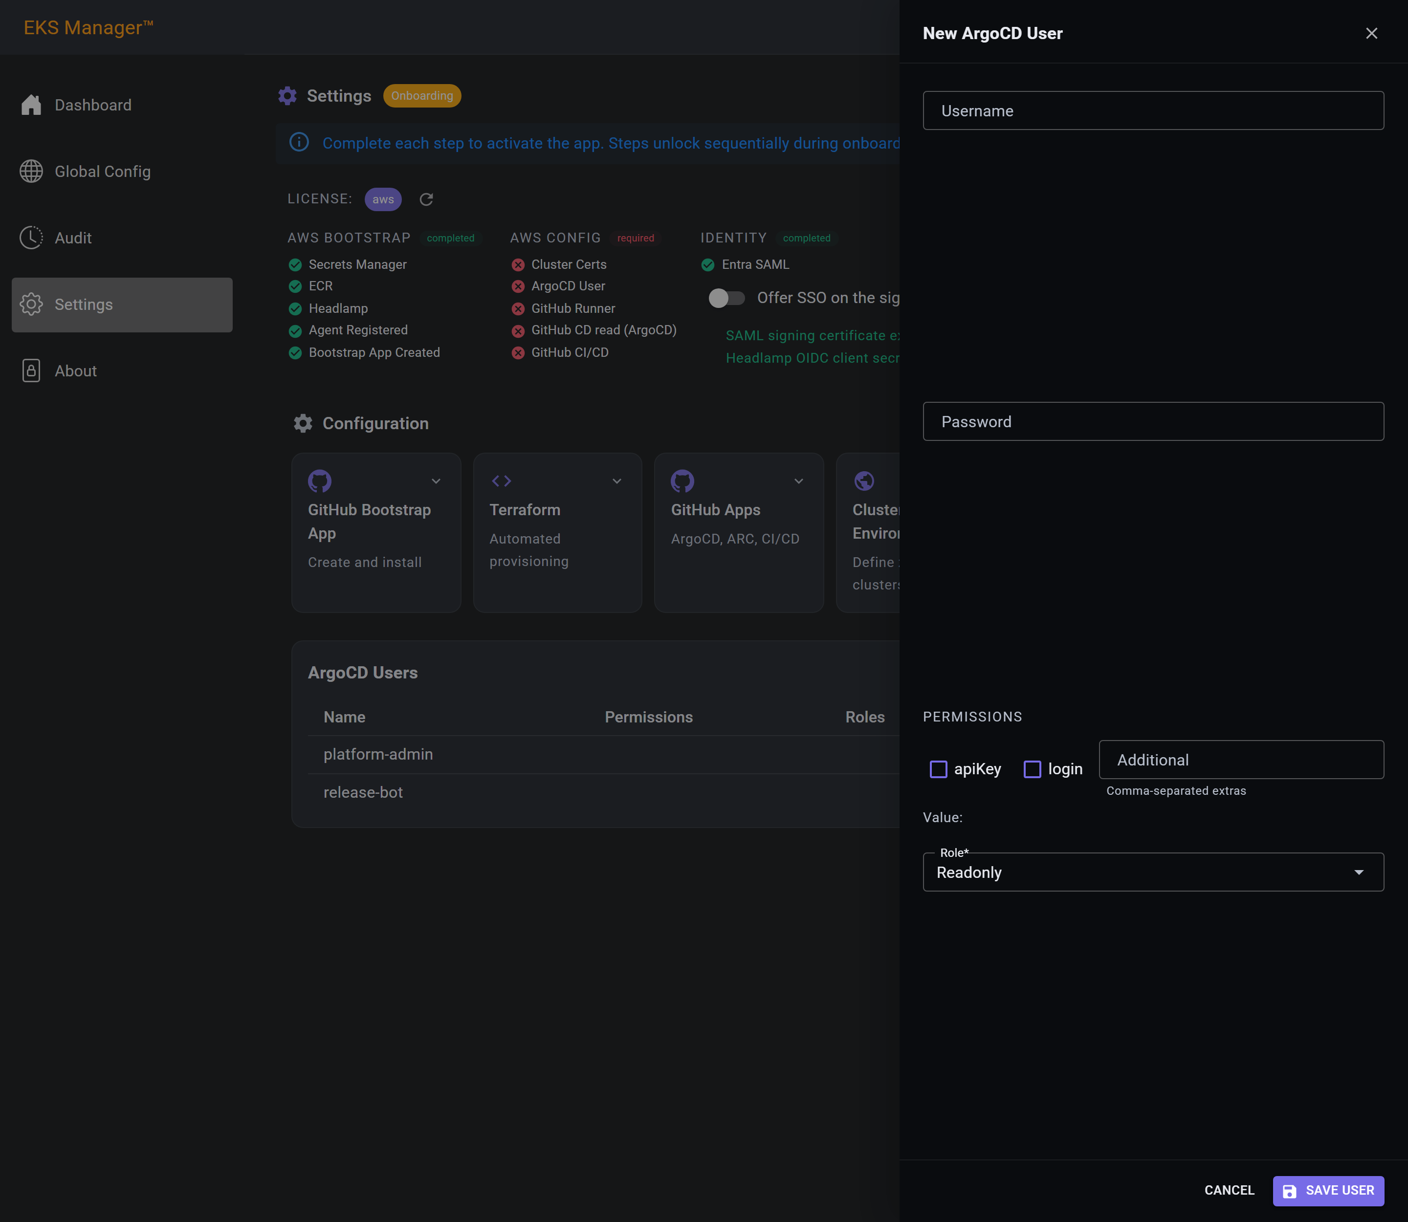Enable the login permission checkbox
This screenshot has width=1408, height=1222.
click(1033, 769)
